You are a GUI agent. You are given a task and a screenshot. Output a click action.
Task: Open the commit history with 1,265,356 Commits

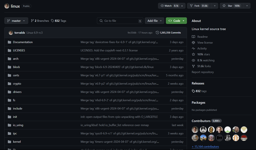[x=168, y=33]
